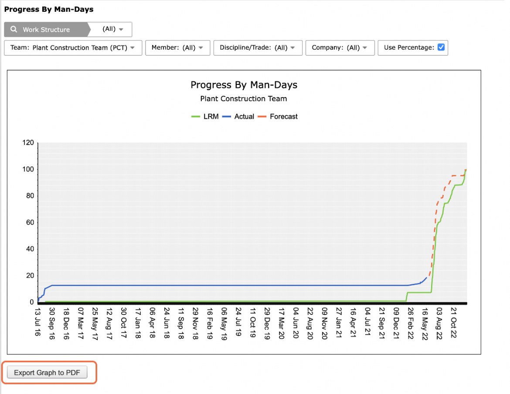Expand the Member (All) dropdown
The image size is (510, 394).
pos(177,48)
